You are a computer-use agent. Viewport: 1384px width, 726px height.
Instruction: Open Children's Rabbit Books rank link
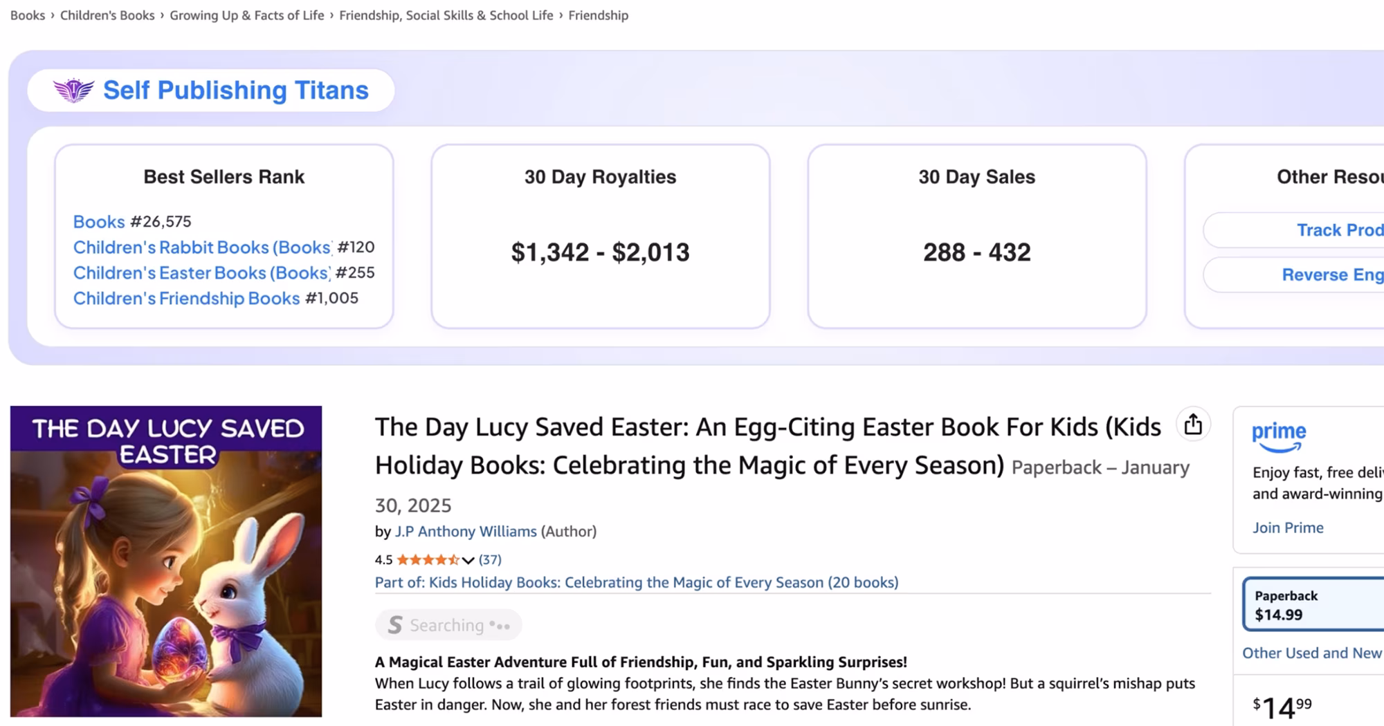[x=202, y=247]
